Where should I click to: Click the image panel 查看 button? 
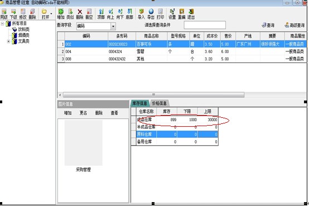click(x=114, y=113)
